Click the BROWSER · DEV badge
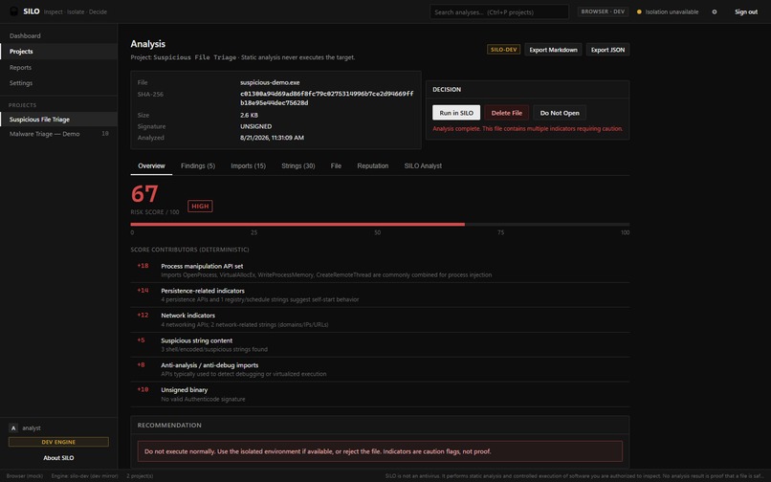This screenshot has height=482, width=771. coord(603,11)
